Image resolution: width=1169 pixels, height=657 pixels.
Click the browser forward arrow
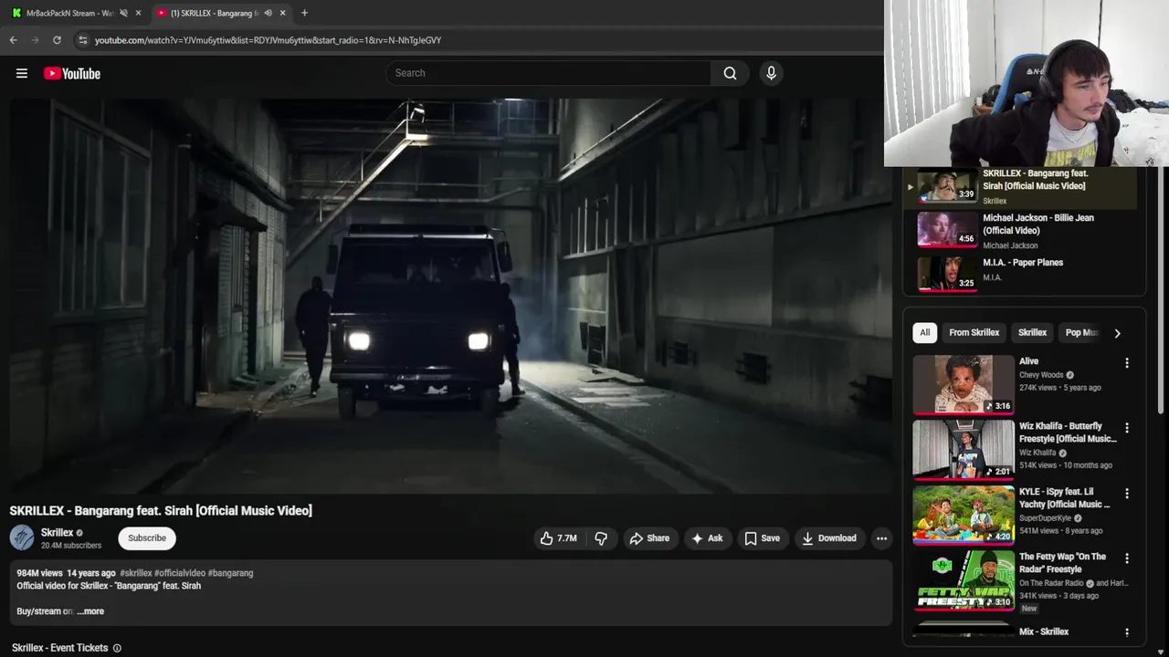[35, 40]
